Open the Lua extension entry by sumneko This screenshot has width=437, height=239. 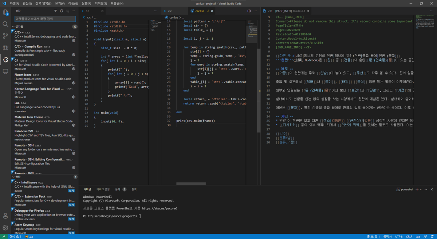click(44, 107)
